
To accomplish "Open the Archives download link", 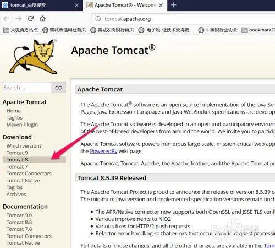I will (16, 195).
